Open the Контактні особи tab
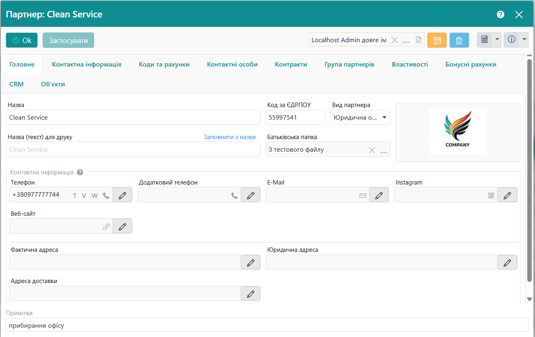535x337 pixels. (x=232, y=64)
